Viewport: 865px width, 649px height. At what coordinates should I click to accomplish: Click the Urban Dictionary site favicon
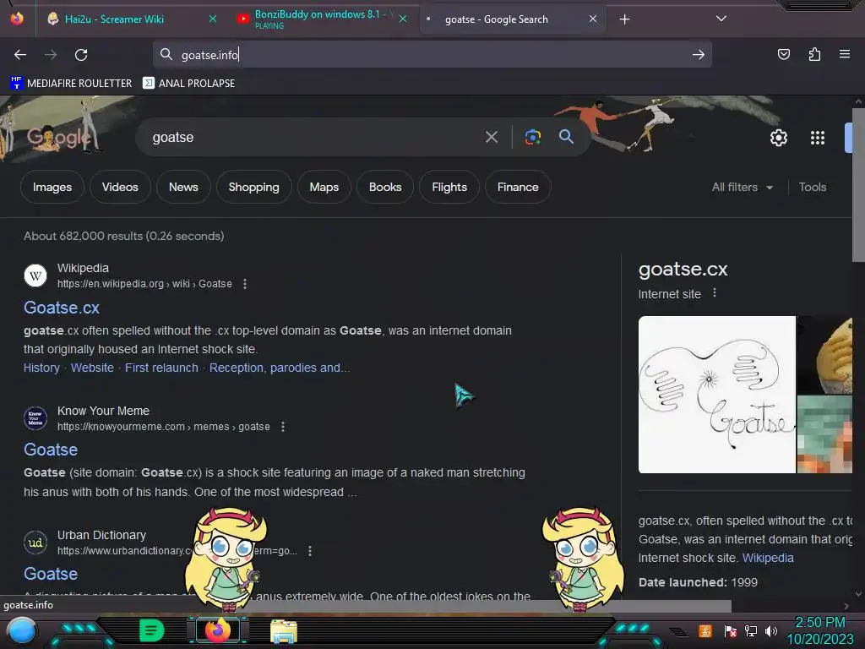(x=35, y=543)
